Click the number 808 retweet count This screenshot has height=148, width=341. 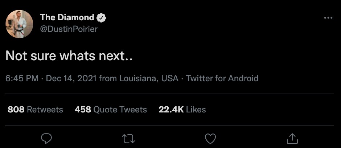[x=16, y=110]
